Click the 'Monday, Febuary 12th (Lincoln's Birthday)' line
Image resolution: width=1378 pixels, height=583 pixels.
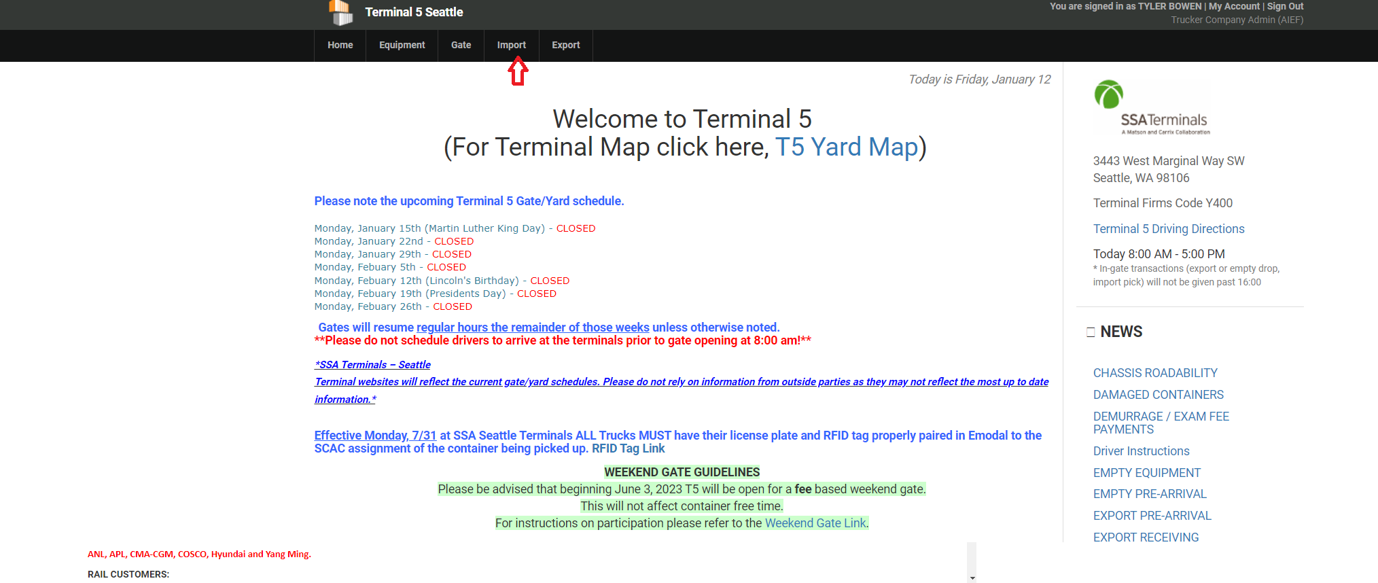(x=442, y=281)
